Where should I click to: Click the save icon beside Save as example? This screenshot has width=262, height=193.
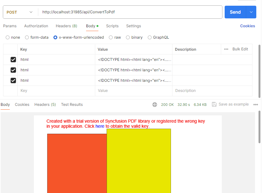coord(214,104)
